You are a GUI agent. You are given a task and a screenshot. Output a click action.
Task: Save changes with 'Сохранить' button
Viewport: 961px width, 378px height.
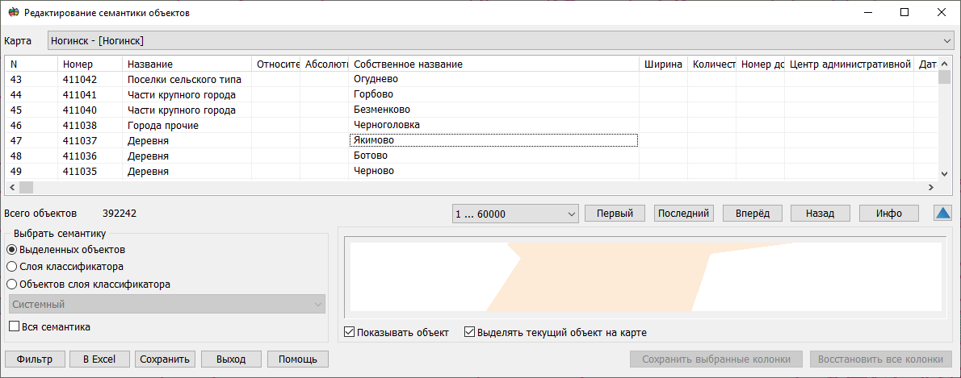pyautogui.click(x=165, y=359)
